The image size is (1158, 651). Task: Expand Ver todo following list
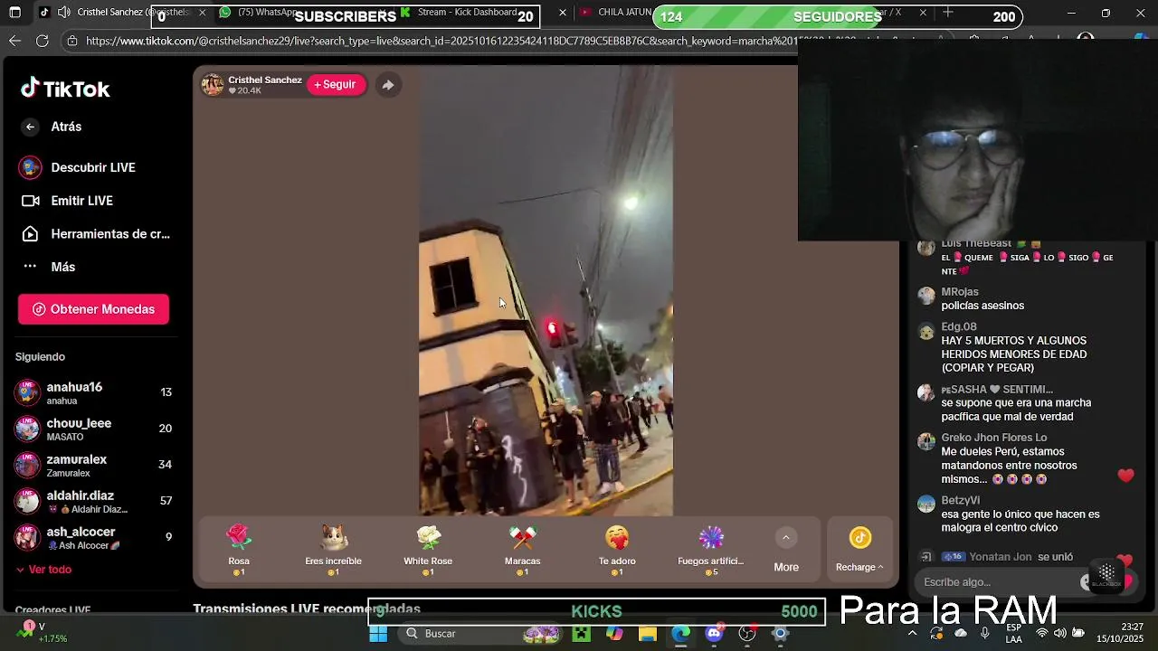pos(43,570)
